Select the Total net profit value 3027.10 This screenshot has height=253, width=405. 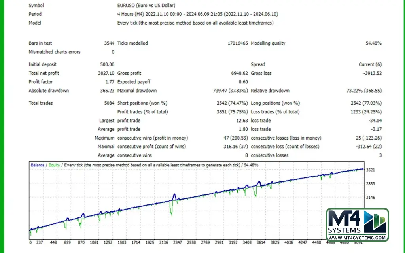click(x=106, y=73)
